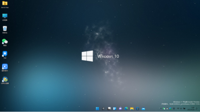Open taskbar Search magnifier

click(103, 109)
